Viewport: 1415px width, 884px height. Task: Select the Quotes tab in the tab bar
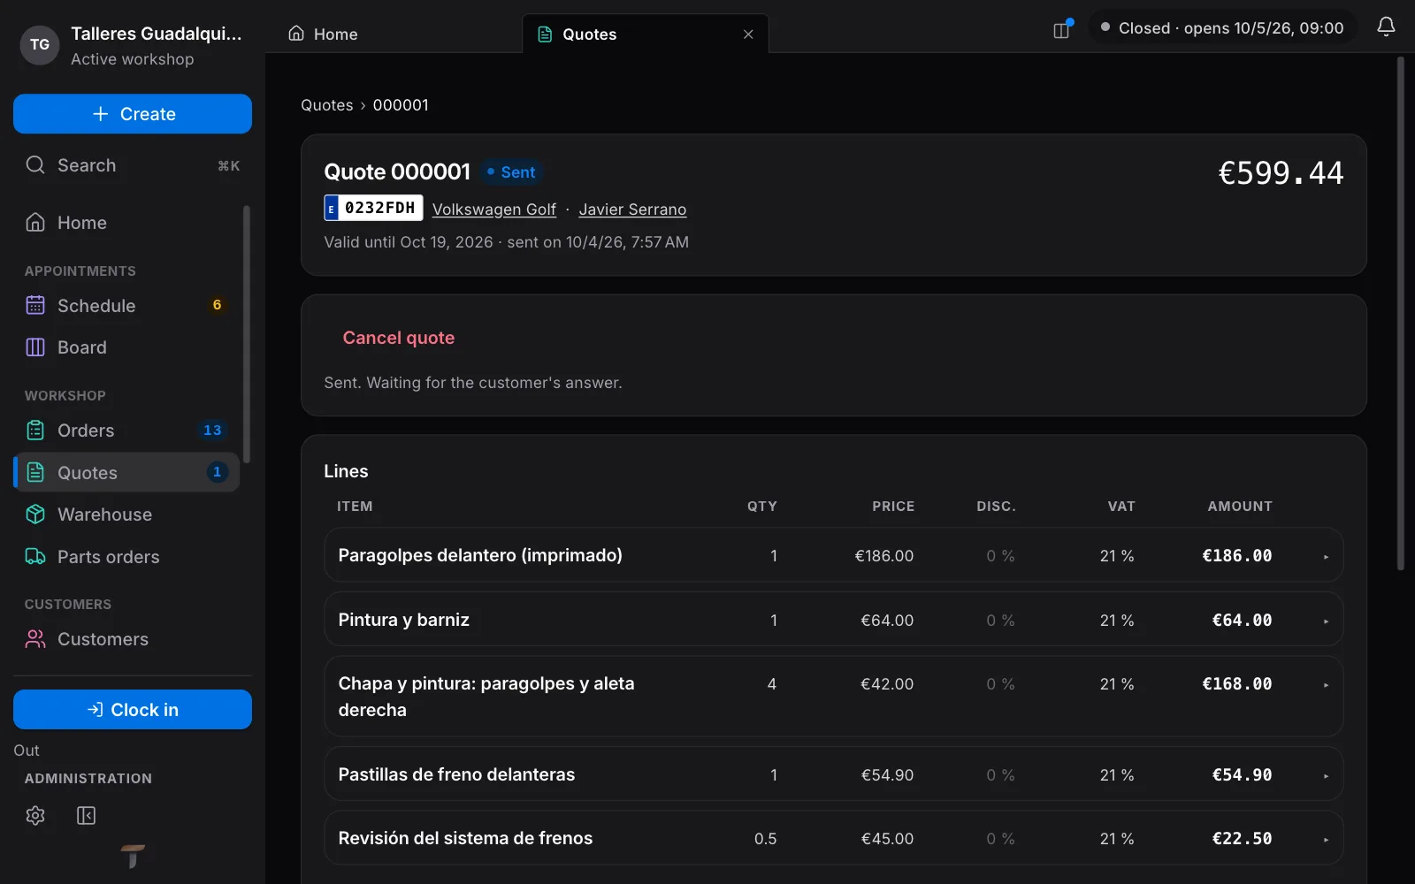coord(646,34)
